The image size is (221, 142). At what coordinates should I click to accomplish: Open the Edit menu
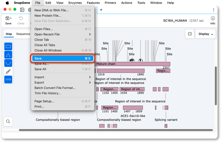(x=48, y=3)
